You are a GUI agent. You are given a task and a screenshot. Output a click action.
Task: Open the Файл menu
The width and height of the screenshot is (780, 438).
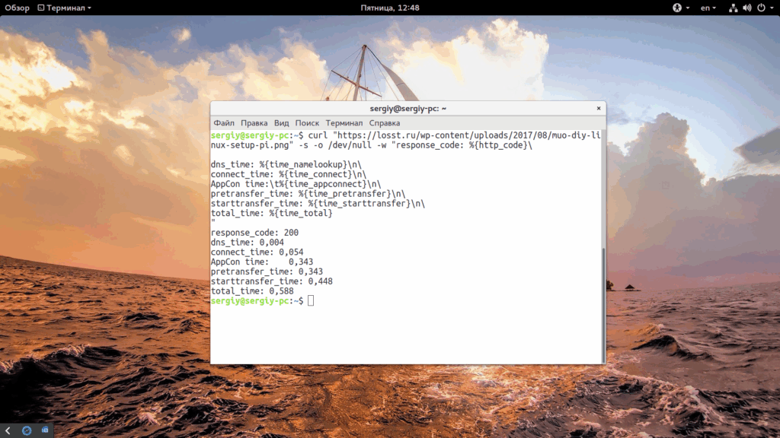click(224, 122)
